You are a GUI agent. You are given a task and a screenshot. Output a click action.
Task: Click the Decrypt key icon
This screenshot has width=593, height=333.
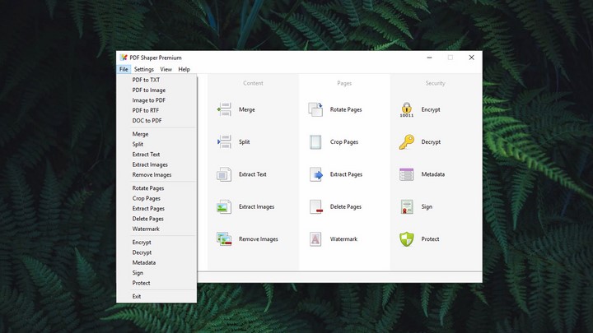407,142
